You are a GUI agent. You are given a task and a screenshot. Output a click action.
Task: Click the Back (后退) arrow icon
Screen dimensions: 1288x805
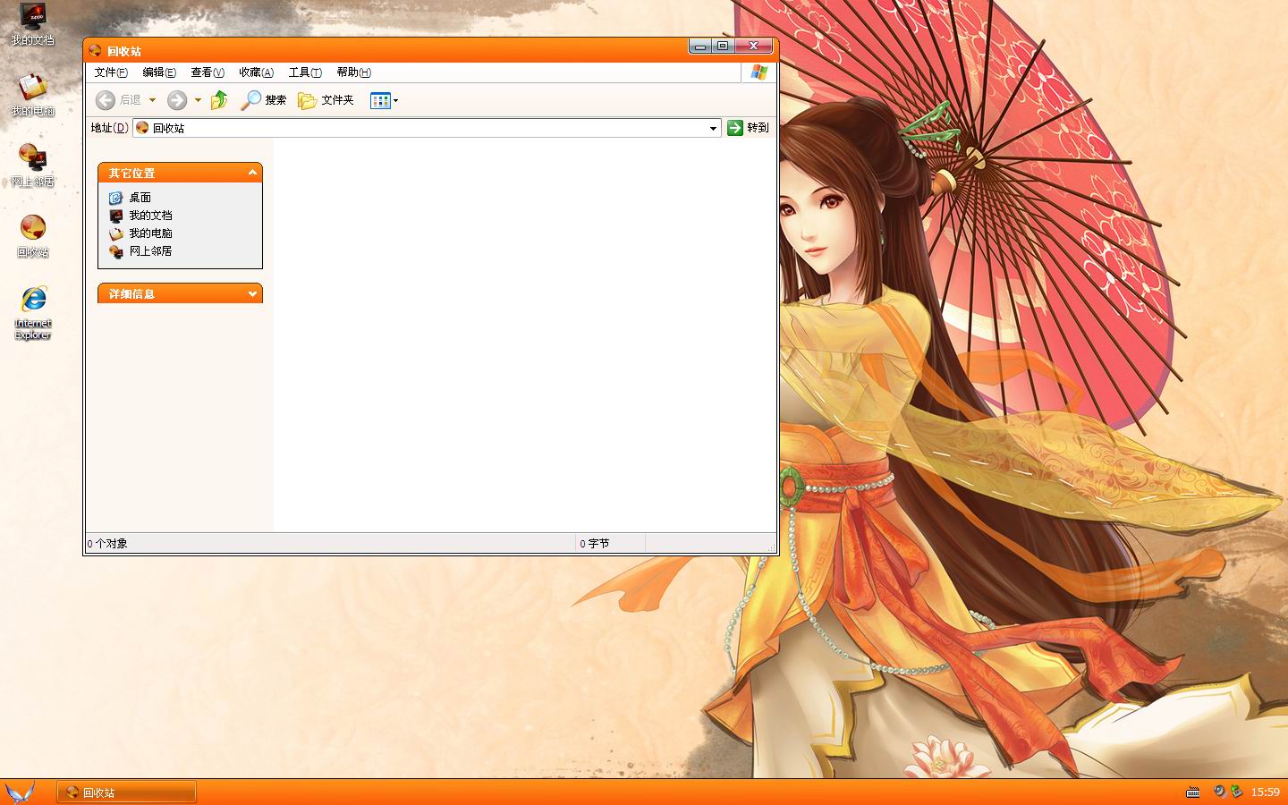(x=105, y=100)
